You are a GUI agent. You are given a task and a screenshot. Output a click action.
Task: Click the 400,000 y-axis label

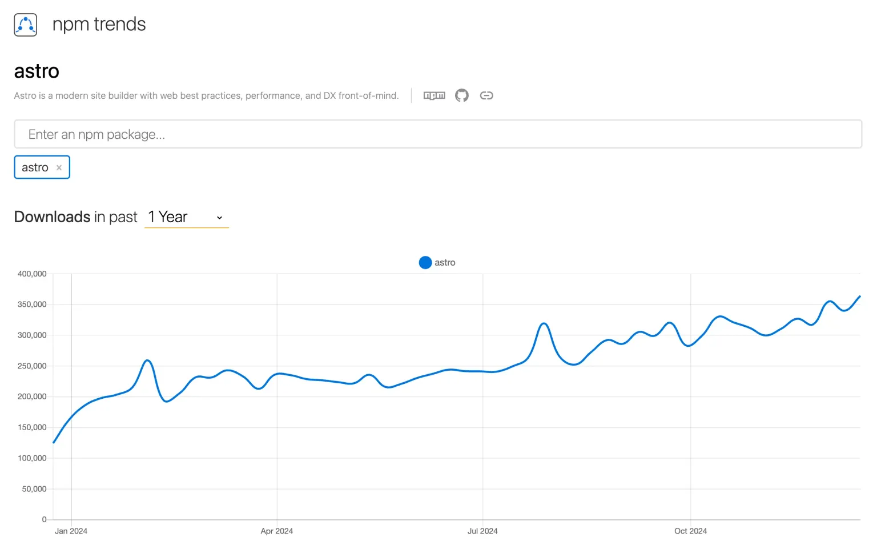[32, 274]
